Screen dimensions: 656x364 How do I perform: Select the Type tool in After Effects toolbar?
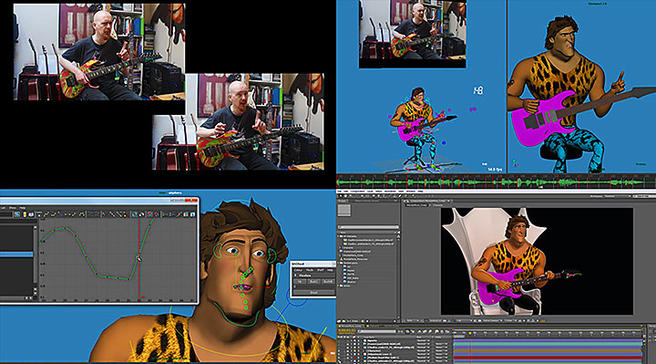point(384,195)
